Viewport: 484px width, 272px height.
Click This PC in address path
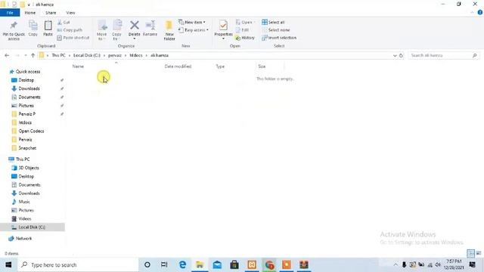click(x=58, y=55)
